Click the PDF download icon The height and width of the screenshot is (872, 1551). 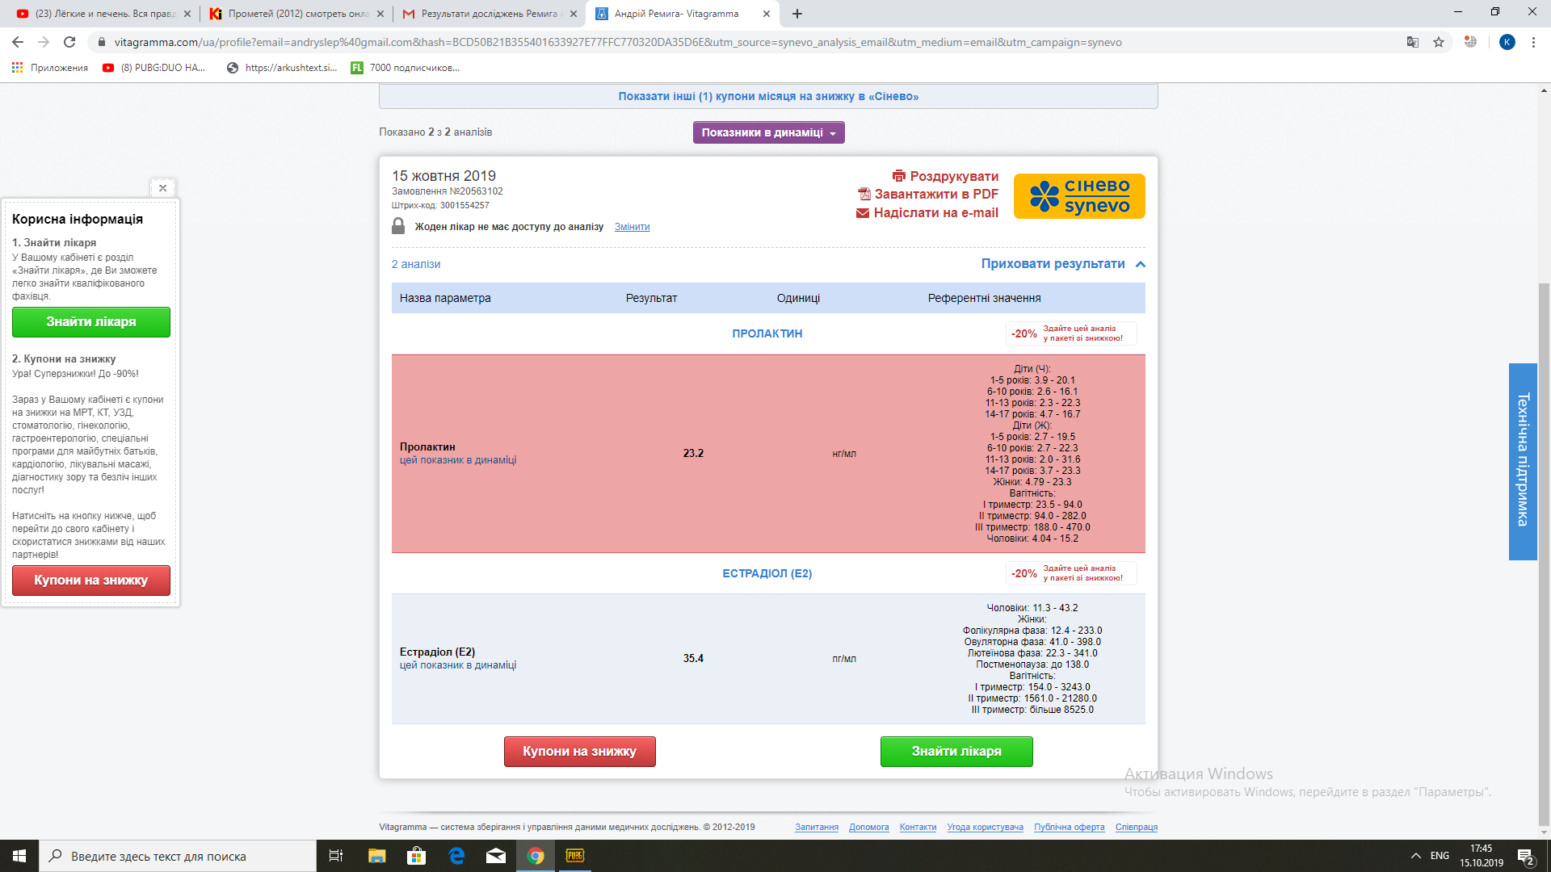click(864, 194)
